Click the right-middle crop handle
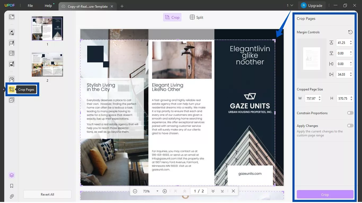This screenshot has height=203, width=362. (275, 113)
